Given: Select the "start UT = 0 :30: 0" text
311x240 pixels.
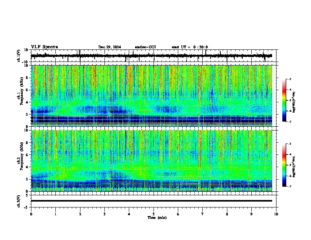Looking at the screenshot, I should [190, 47].
